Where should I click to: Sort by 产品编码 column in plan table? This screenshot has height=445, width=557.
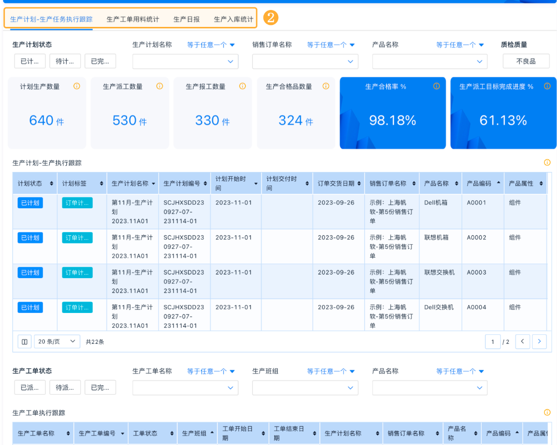pyautogui.click(x=498, y=183)
